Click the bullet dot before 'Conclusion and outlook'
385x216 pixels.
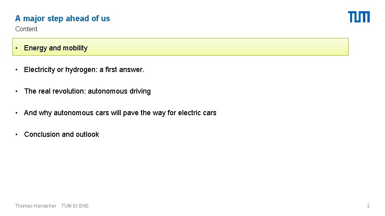click(x=16, y=134)
